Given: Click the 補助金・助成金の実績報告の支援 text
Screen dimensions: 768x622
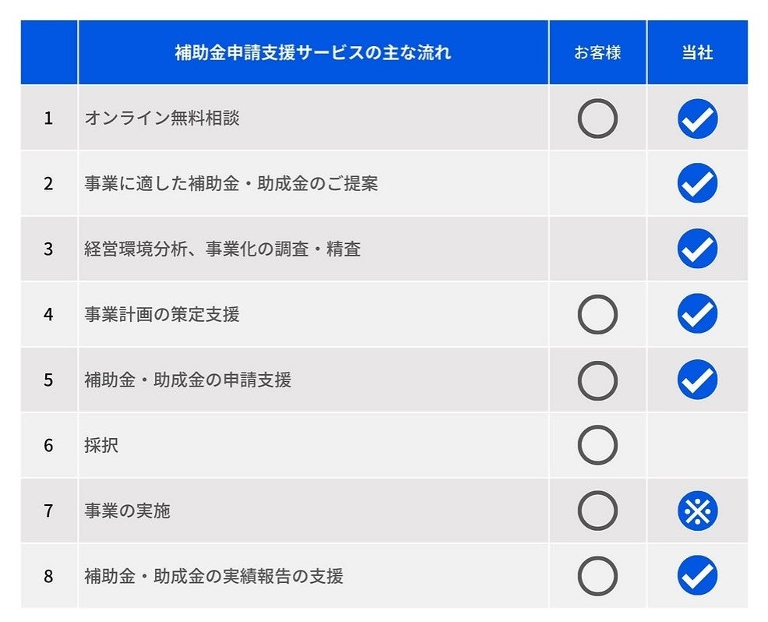Looking at the screenshot, I should [213, 577].
